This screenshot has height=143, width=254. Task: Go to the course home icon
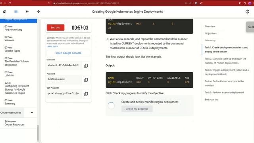(x=5, y=12)
